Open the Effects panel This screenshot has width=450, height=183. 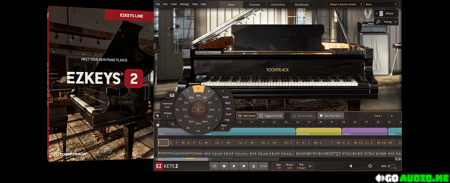[x=386, y=13]
